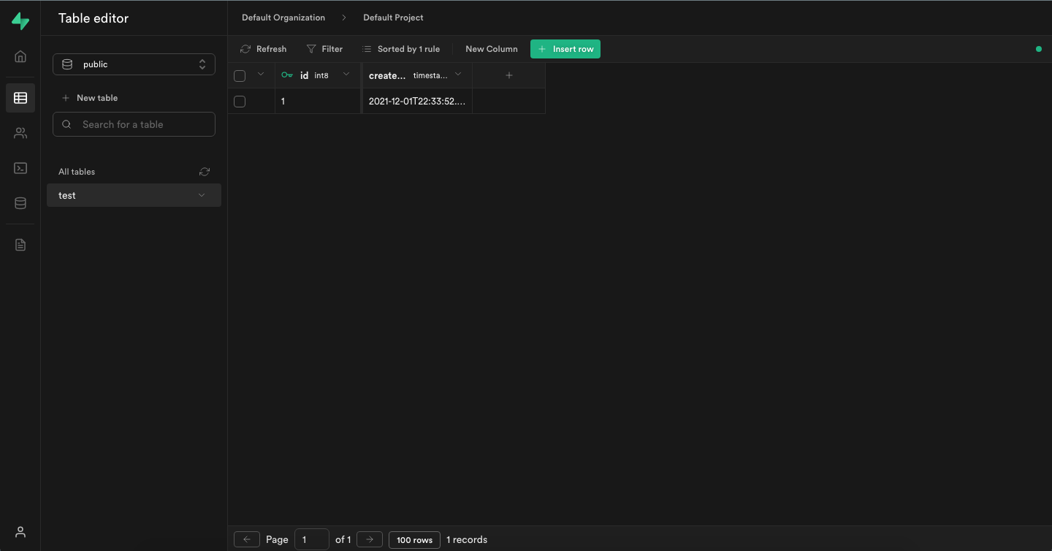This screenshot has width=1052, height=551.
Task: Open the Table editor sidebar icon
Action: click(x=20, y=98)
